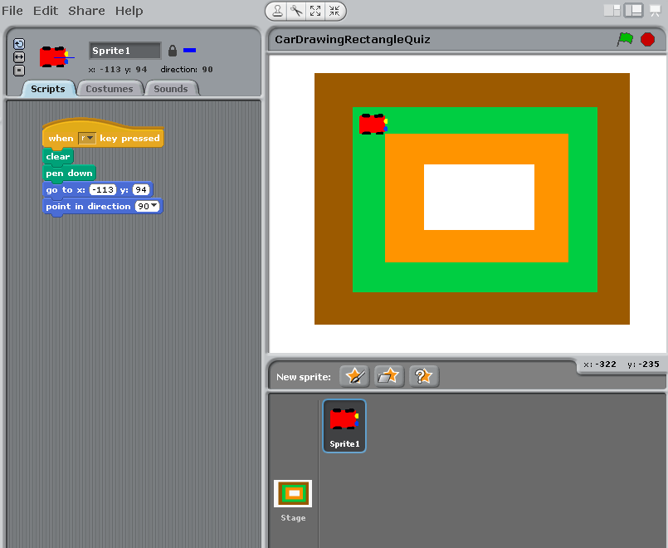Switch to the Sounds tab
Viewport: 668px width, 548px height.
(x=171, y=89)
